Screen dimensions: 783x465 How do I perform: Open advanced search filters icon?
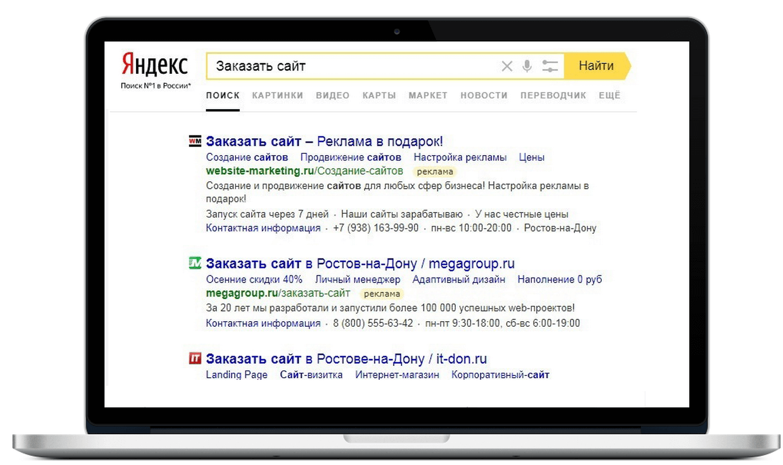550,66
